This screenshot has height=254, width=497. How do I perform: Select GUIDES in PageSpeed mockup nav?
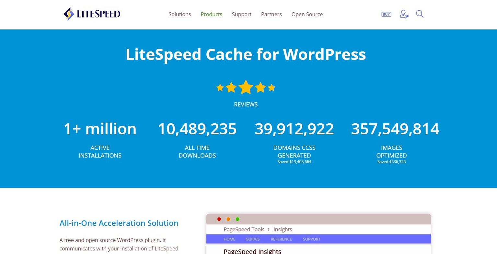[253, 239]
